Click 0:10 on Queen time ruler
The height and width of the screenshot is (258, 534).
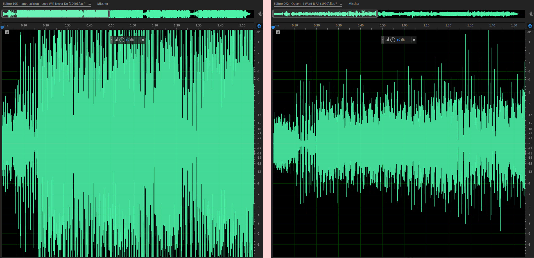(295, 25)
